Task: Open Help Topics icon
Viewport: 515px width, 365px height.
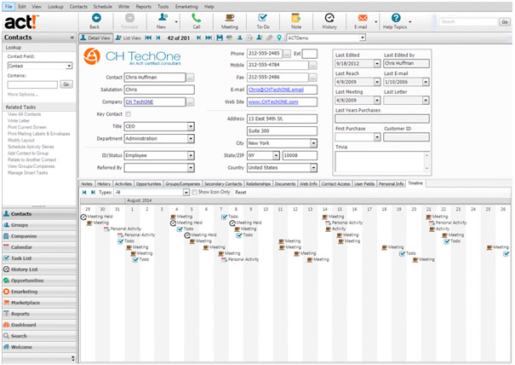Action: click(396, 18)
